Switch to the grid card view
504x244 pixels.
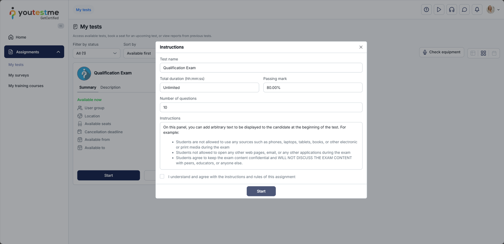483,53
